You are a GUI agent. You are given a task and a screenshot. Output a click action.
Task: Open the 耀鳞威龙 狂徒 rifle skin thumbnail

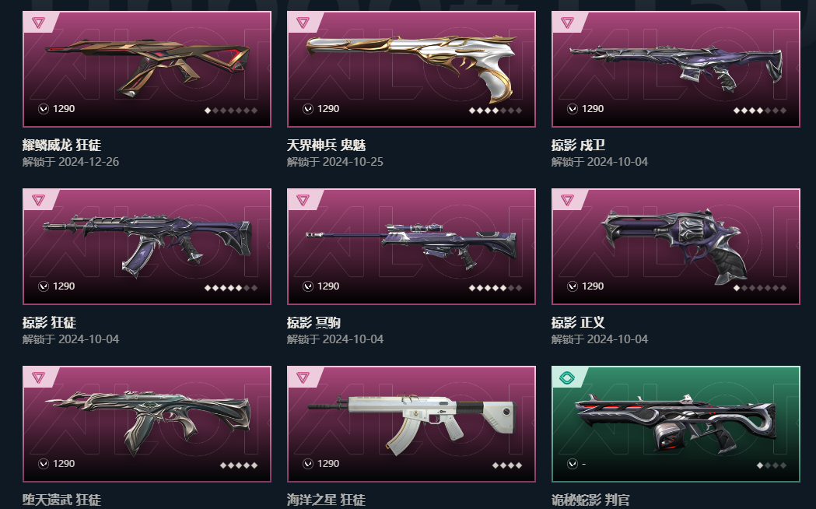pos(147,67)
